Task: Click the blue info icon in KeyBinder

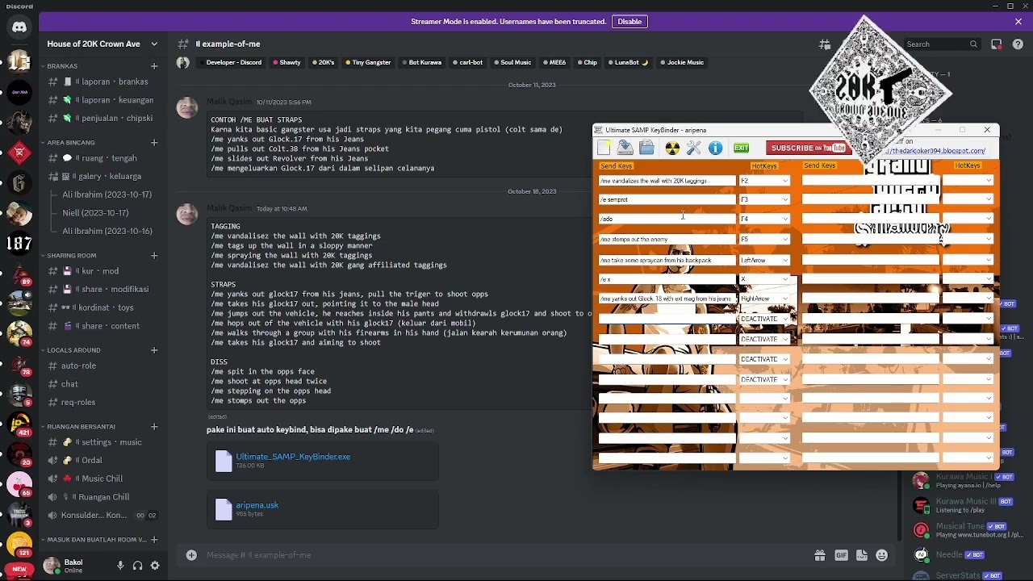Action: [716, 148]
